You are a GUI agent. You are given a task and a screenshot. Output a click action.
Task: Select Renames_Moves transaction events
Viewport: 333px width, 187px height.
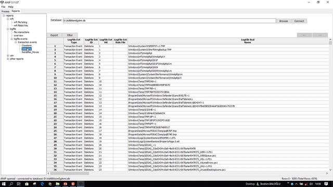click(x=30, y=52)
